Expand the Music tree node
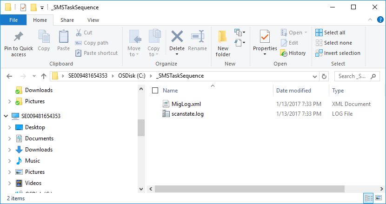Screen dimensions: 386x204 9,161
